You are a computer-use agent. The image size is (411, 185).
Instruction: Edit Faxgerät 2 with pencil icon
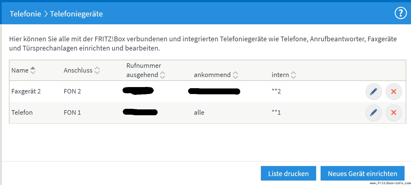click(374, 91)
